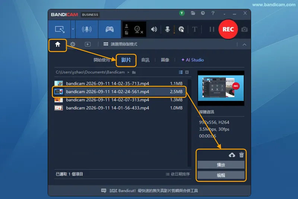Select bandicam 2026-09-11 14-01-56-433.mp4
The image size is (298, 199).
pyautogui.click(x=118, y=108)
